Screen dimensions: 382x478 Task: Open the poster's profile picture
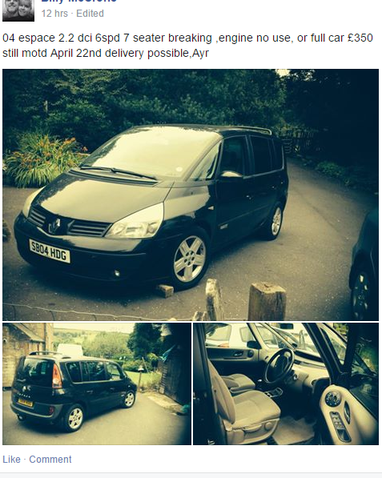[x=18, y=10]
